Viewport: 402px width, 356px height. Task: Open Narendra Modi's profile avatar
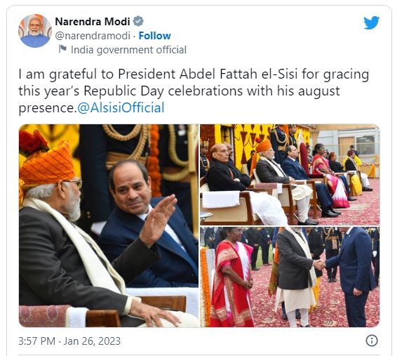click(34, 31)
